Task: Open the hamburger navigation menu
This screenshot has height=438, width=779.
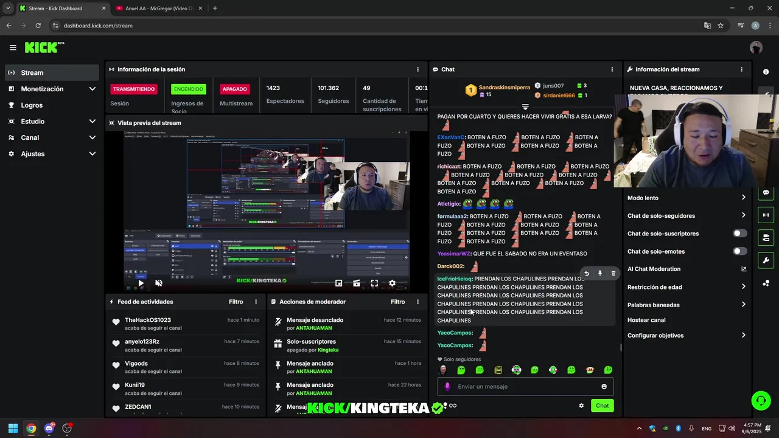Action: coord(13,47)
